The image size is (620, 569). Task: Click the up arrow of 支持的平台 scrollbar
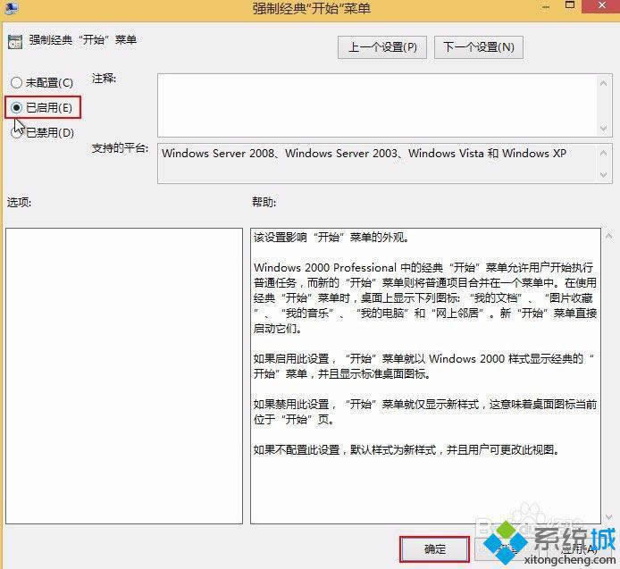603,153
